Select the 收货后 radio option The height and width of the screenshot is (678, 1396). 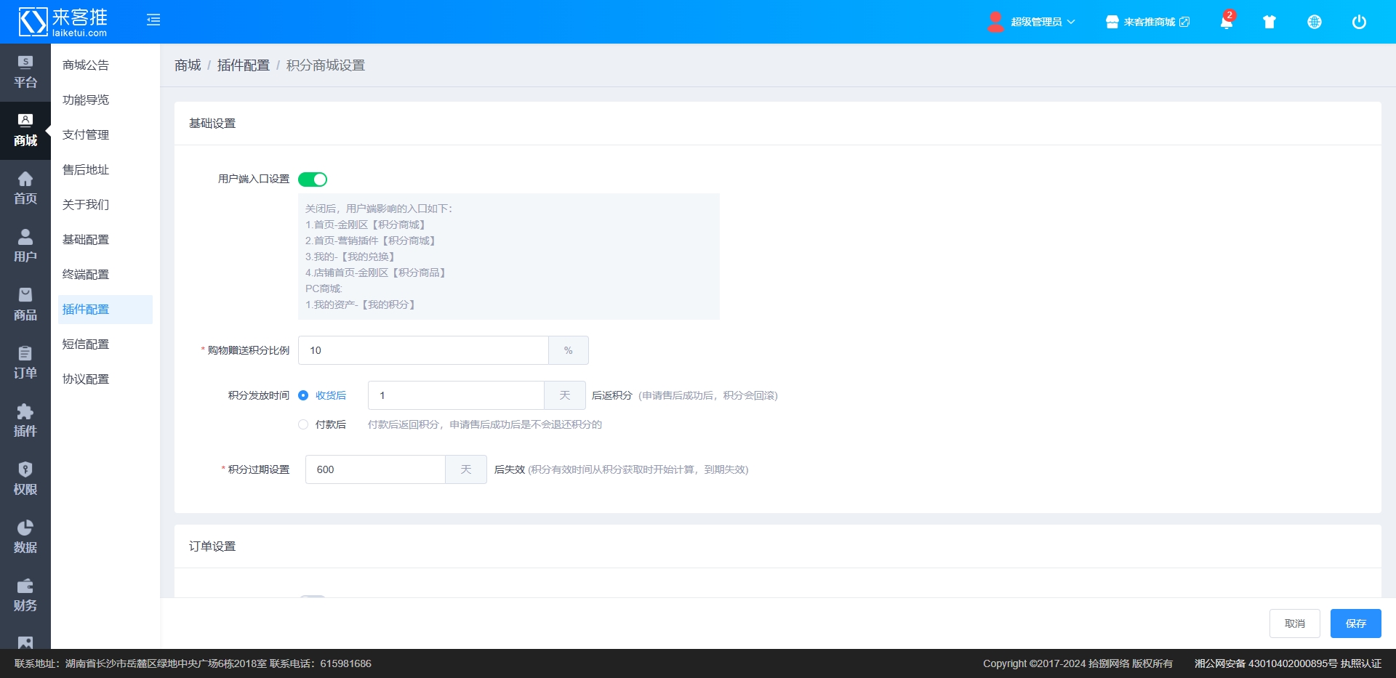coord(303,395)
